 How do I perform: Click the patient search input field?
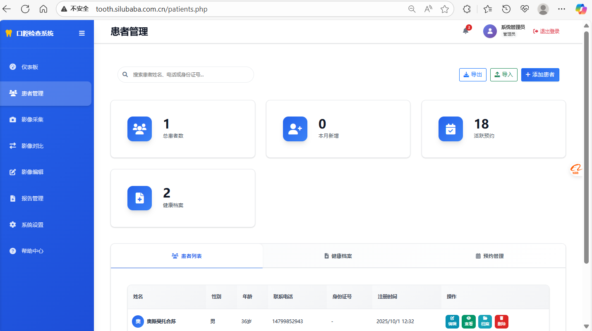pos(185,74)
